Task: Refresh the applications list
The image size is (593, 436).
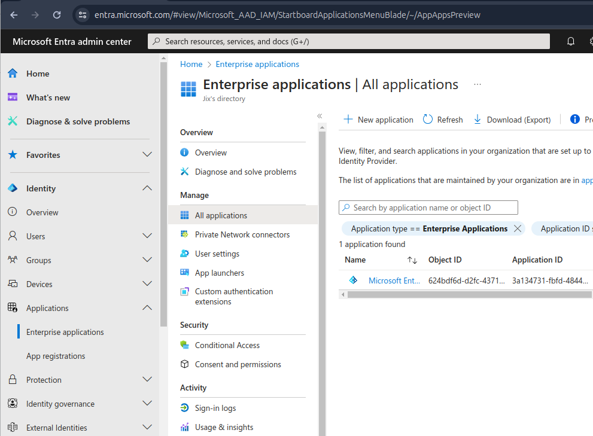Action: [x=443, y=120]
